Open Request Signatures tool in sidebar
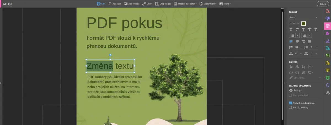331x125 pixels. click(x=327, y=33)
